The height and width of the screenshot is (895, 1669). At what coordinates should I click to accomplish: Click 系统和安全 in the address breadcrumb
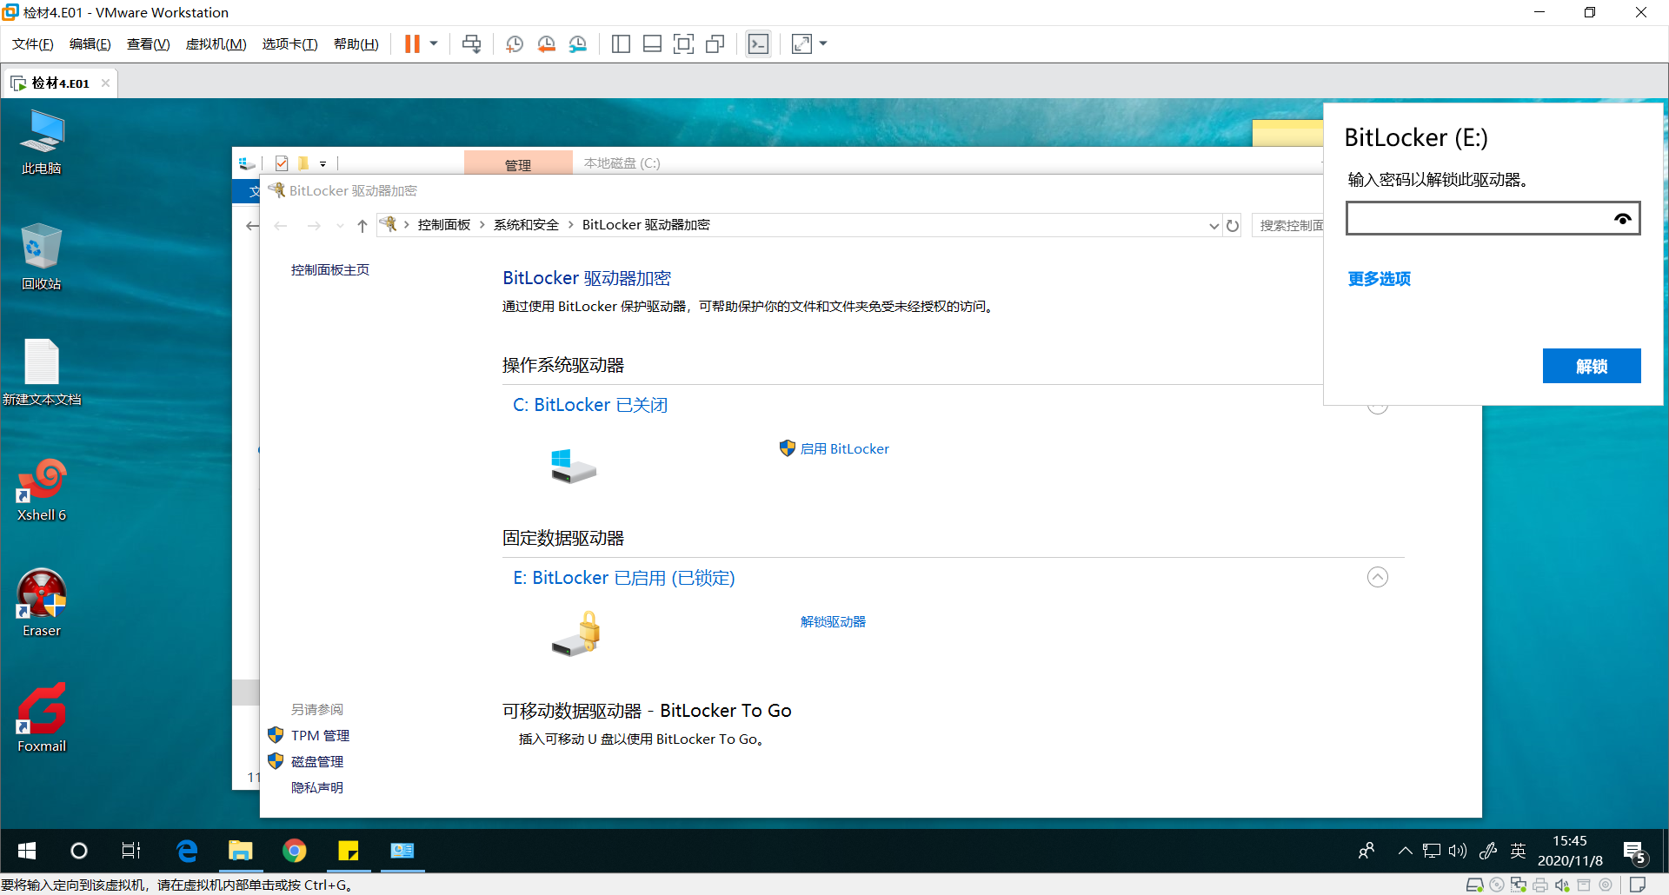coord(527,225)
